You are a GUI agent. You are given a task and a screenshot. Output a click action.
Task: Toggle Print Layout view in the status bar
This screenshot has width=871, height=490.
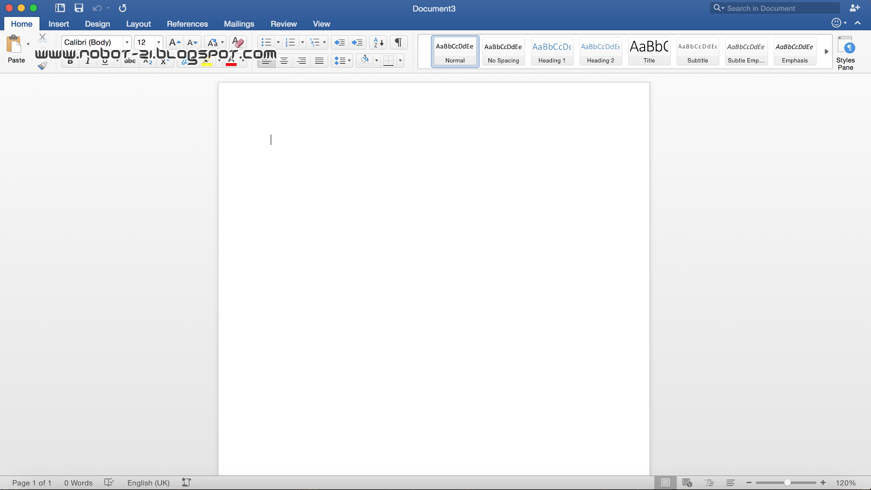[x=665, y=482]
